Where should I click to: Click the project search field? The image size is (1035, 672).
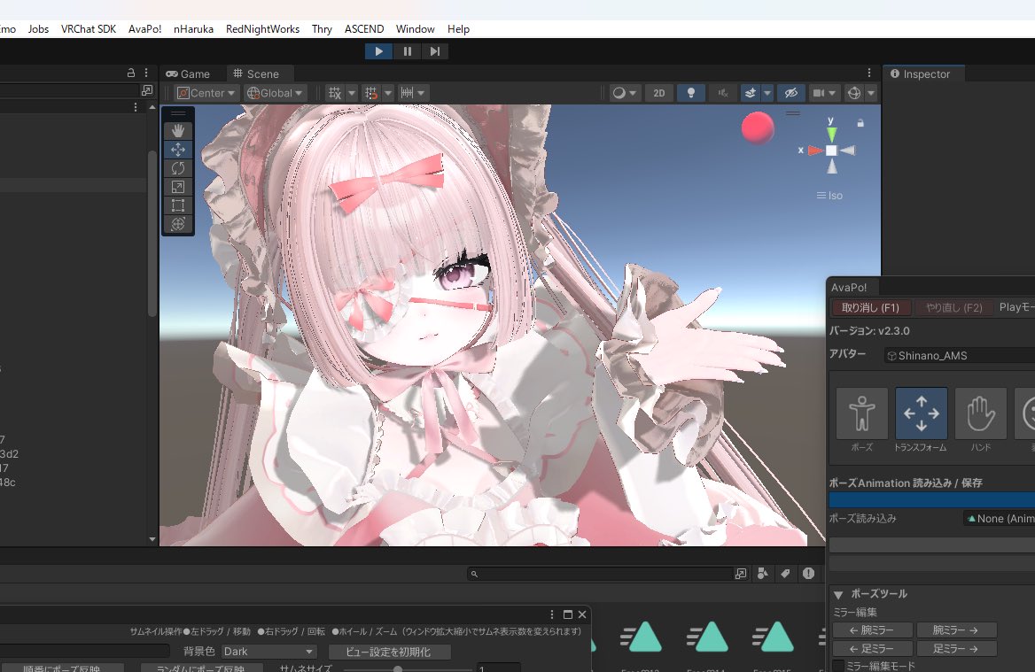[601, 574]
